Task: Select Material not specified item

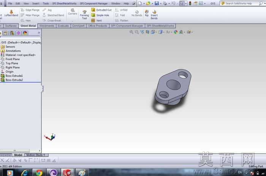Action: click(21, 55)
